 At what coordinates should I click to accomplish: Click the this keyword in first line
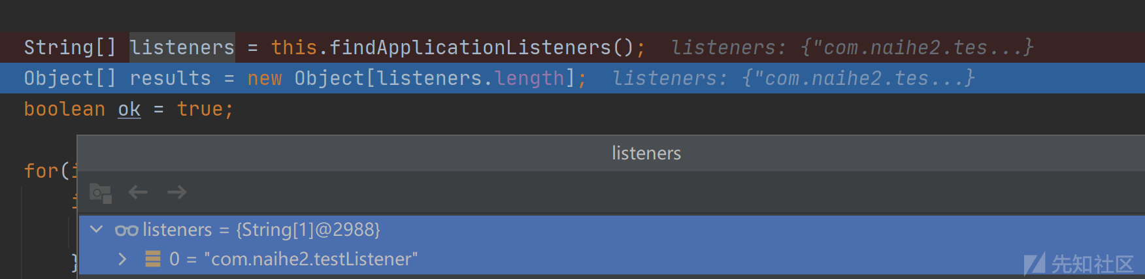click(294, 47)
